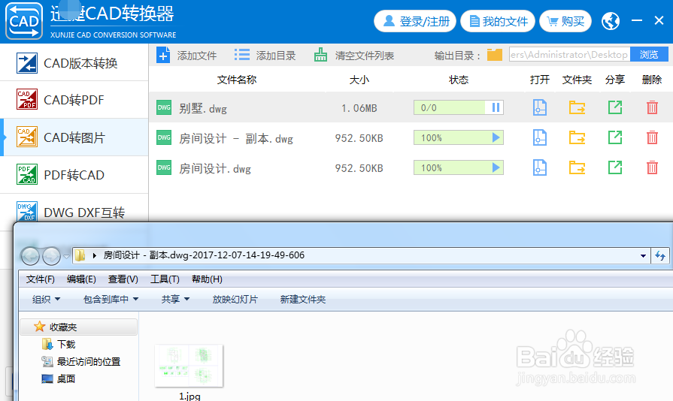Click 大小 column header

tap(359, 80)
